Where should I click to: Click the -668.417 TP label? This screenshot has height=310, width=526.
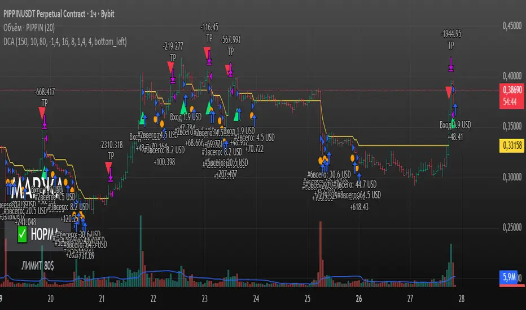point(45,97)
